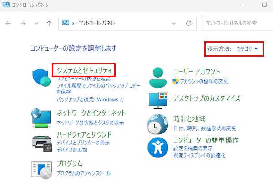Open アカウントの種類の変更 link
Screen dimensions: 273x182
tap(204, 81)
